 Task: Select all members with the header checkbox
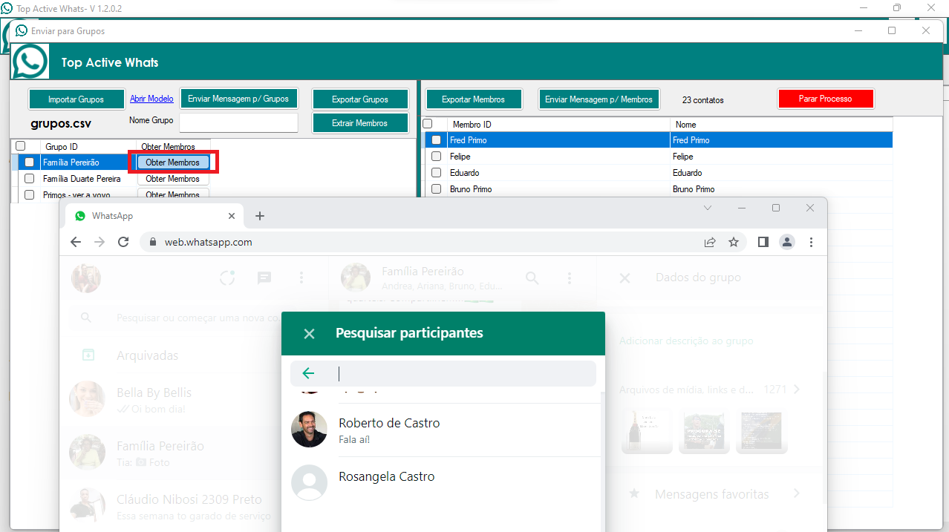click(428, 124)
